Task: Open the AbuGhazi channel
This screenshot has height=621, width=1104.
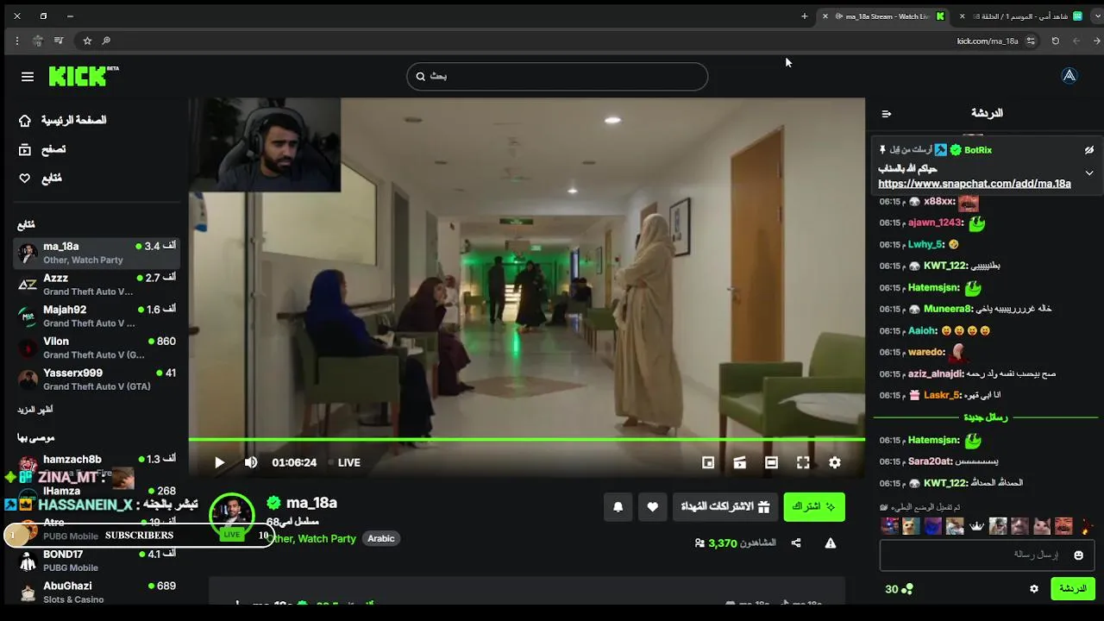Action: tap(97, 593)
